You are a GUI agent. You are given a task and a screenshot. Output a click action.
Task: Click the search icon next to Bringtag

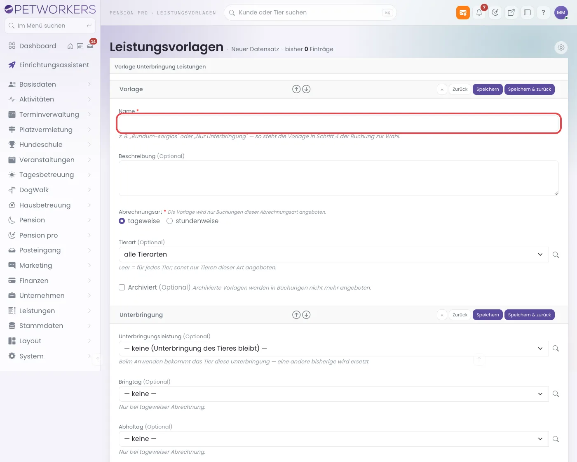[556, 394]
